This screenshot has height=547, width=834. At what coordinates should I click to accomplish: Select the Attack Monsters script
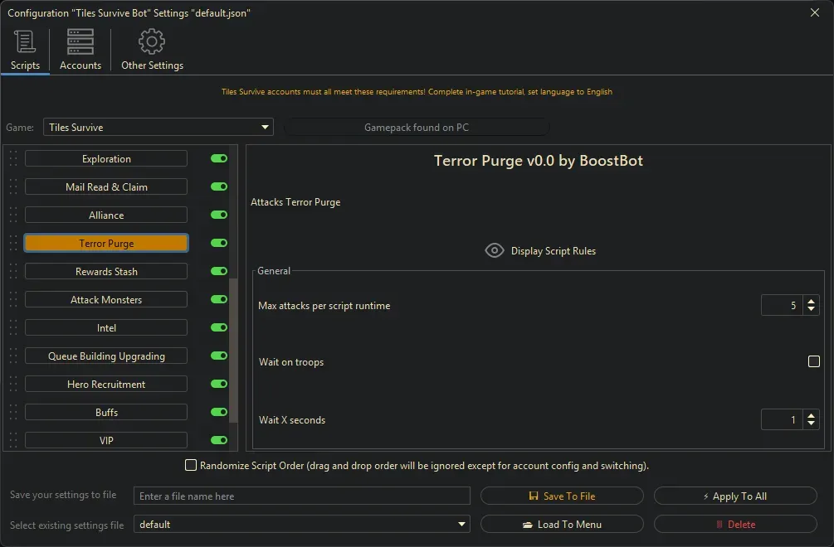click(106, 300)
